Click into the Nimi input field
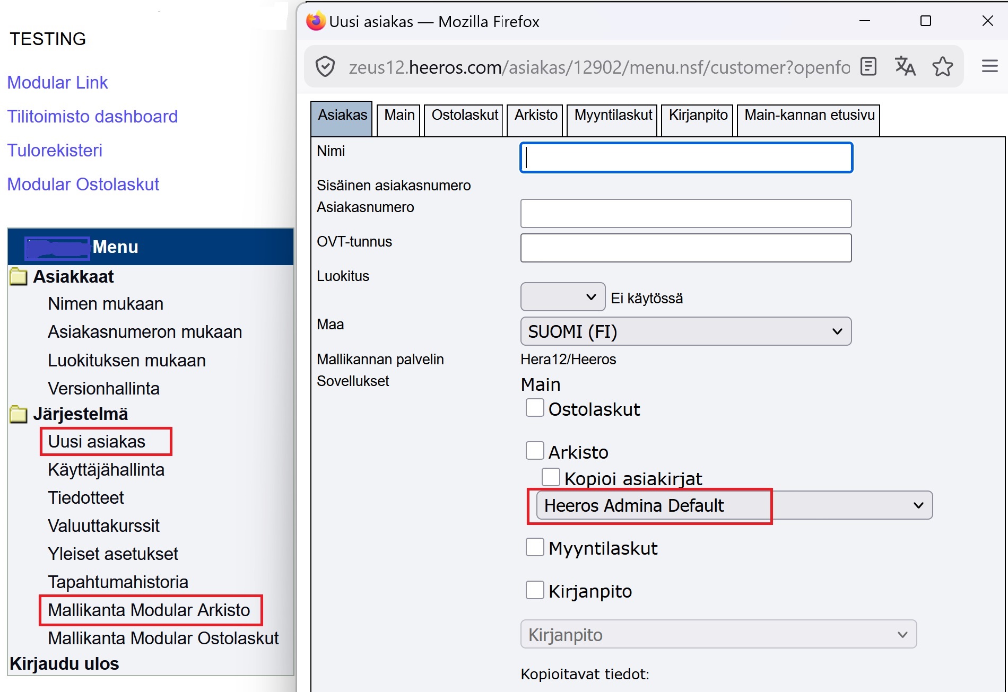1008x692 pixels. (686, 157)
